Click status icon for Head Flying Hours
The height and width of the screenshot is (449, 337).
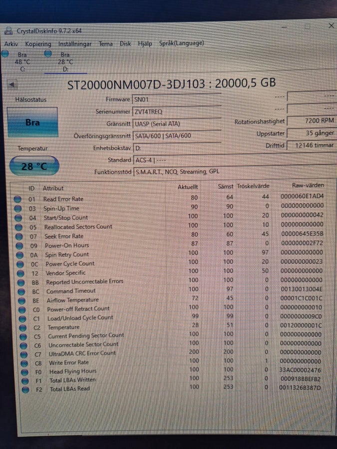[x=24, y=372]
